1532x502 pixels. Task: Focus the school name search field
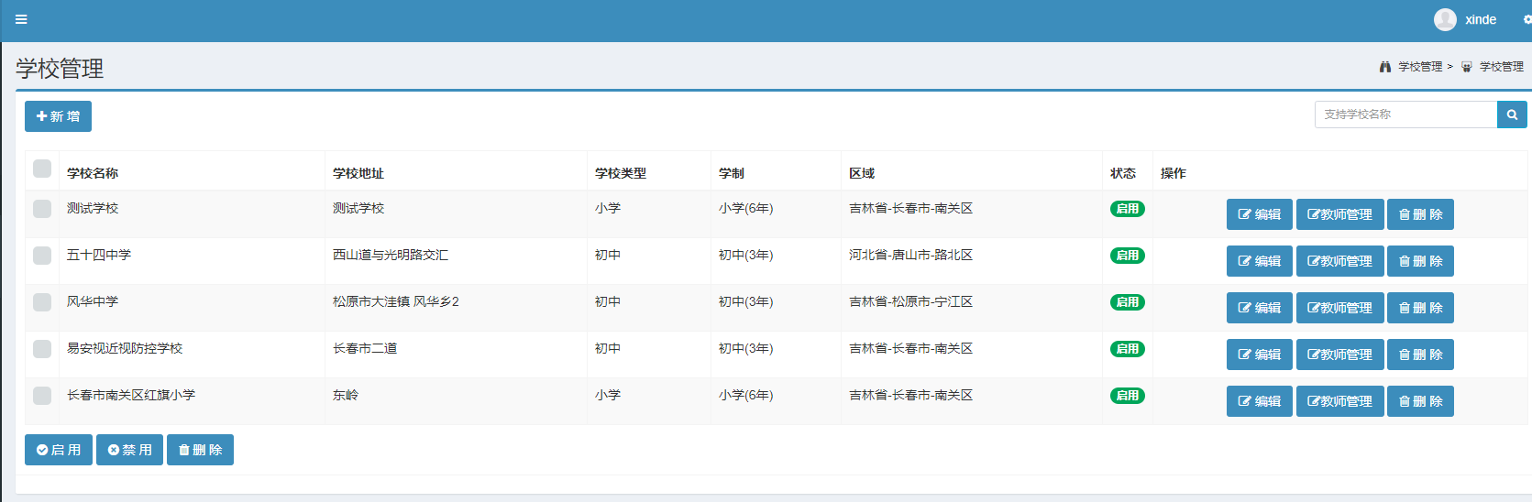[x=1405, y=115]
